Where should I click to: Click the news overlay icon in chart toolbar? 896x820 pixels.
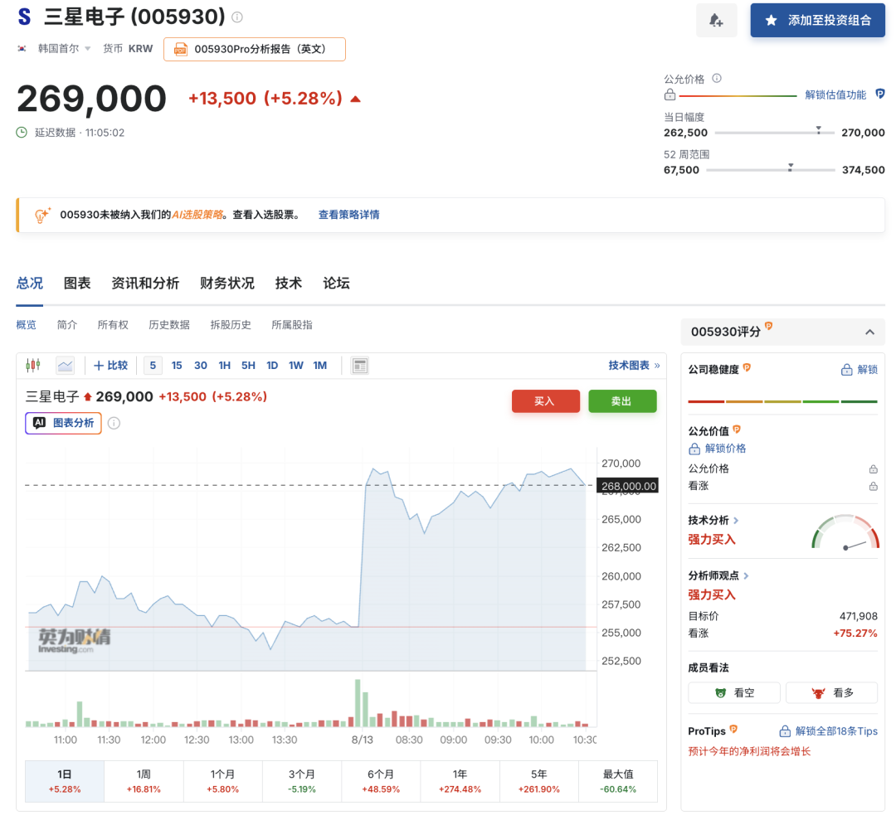click(x=360, y=366)
